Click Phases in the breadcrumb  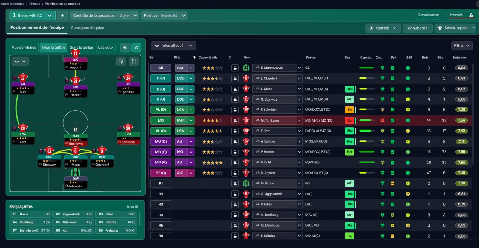34,4
